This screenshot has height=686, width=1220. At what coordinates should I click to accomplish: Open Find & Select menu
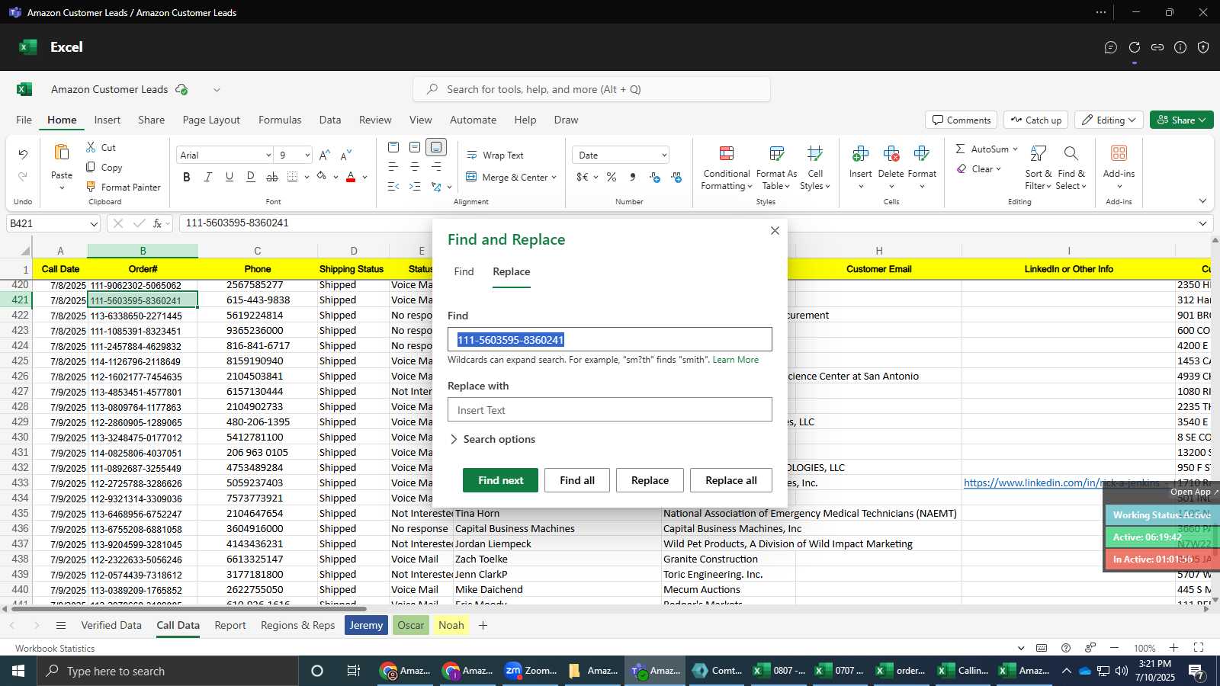point(1071,168)
